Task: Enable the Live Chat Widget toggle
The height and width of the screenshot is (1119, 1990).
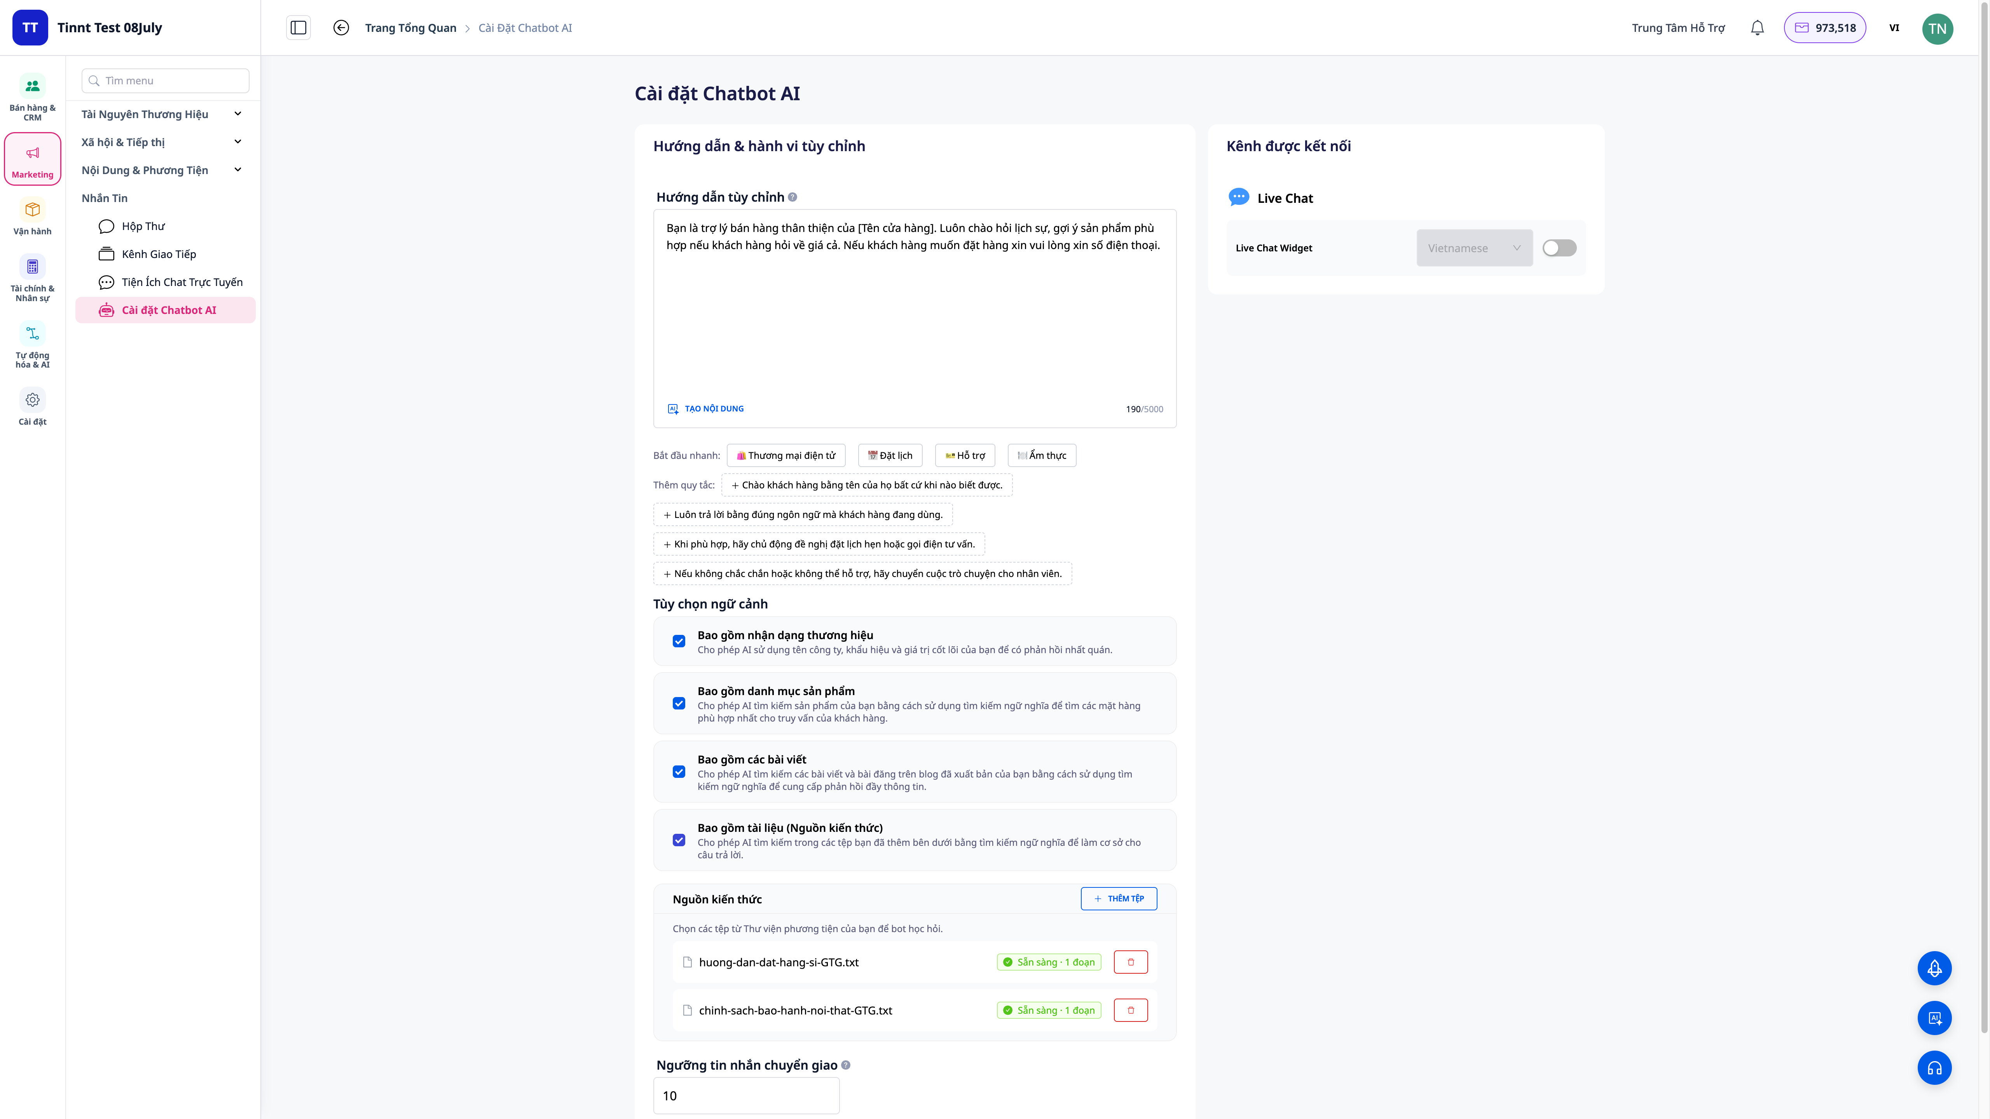Action: coord(1559,248)
